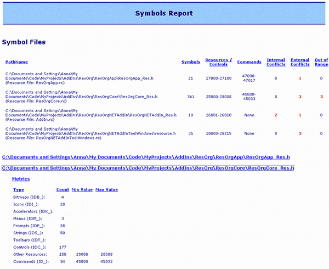Click the Symbol Files heading

[24, 42]
